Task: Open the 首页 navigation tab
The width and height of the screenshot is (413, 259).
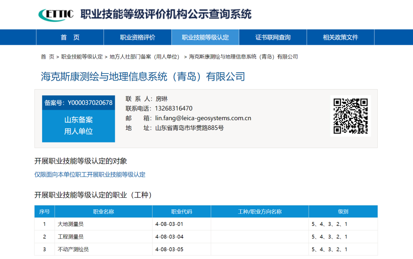Action: [x=70, y=37]
